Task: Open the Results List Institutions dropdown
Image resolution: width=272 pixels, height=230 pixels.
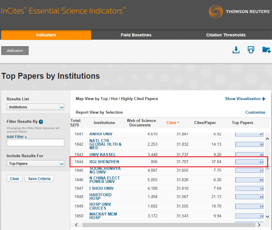Action: pos(36,107)
